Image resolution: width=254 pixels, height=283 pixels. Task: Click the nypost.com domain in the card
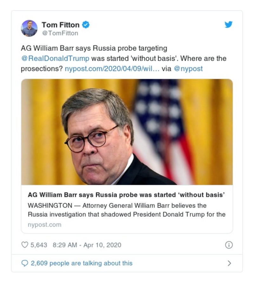click(44, 225)
